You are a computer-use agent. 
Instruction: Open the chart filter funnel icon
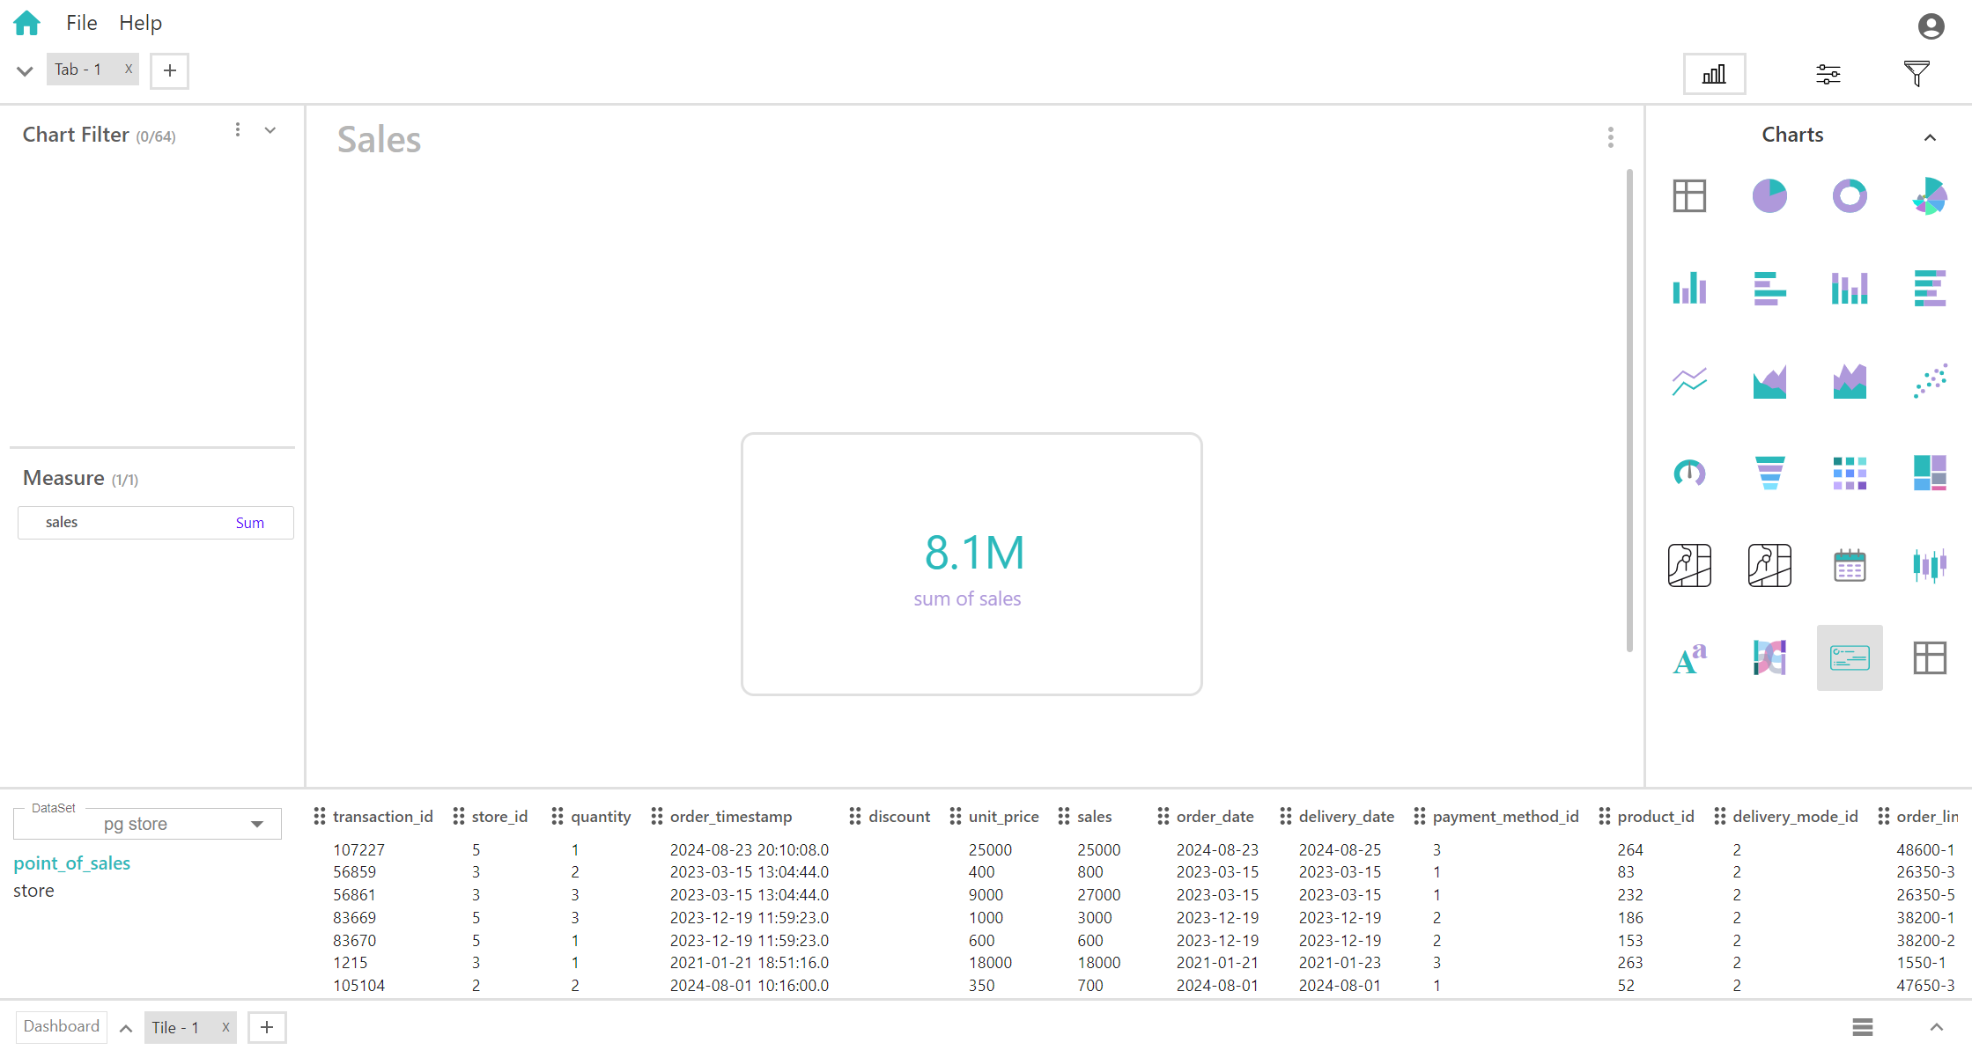pyautogui.click(x=1917, y=74)
